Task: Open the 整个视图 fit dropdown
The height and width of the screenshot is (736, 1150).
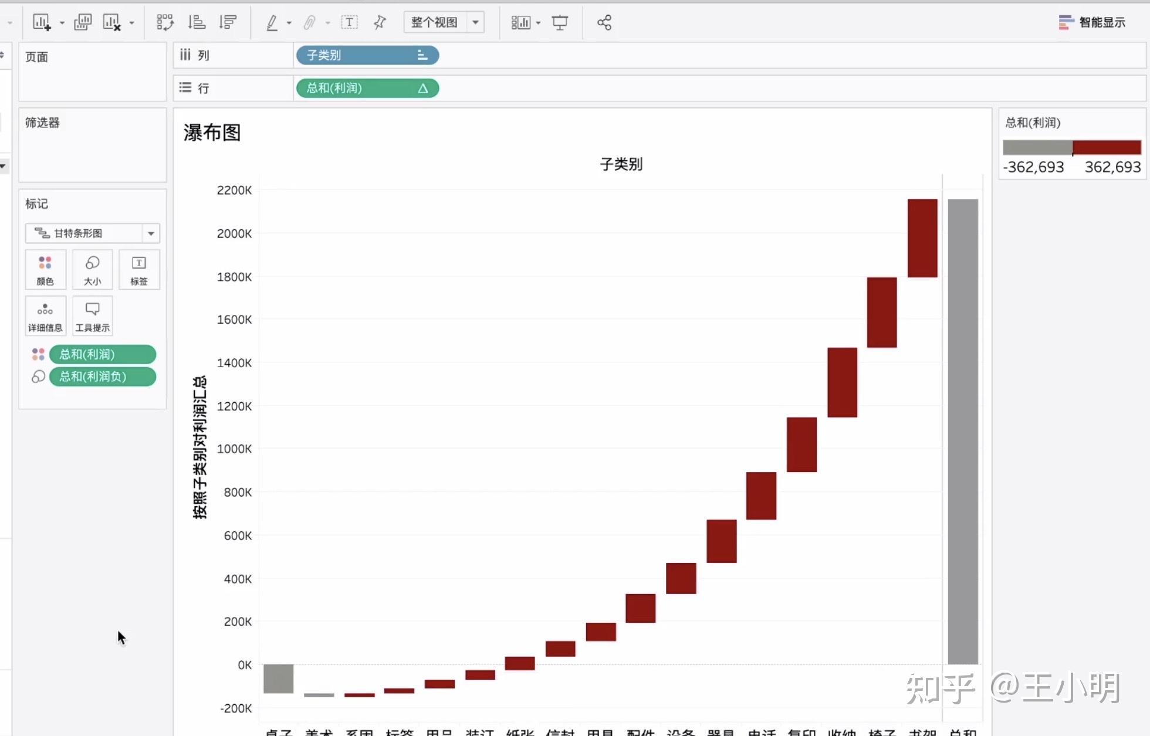Action: tap(444, 22)
